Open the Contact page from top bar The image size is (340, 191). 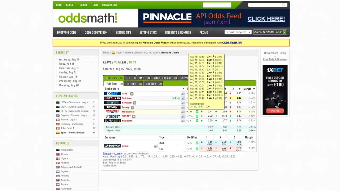pyautogui.click(x=71, y=5)
